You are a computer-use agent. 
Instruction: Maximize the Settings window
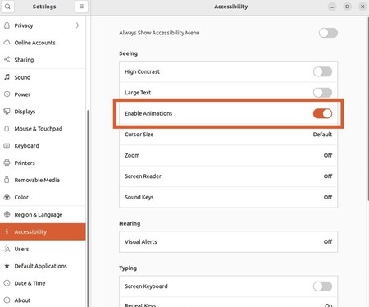click(x=347, y=7)
